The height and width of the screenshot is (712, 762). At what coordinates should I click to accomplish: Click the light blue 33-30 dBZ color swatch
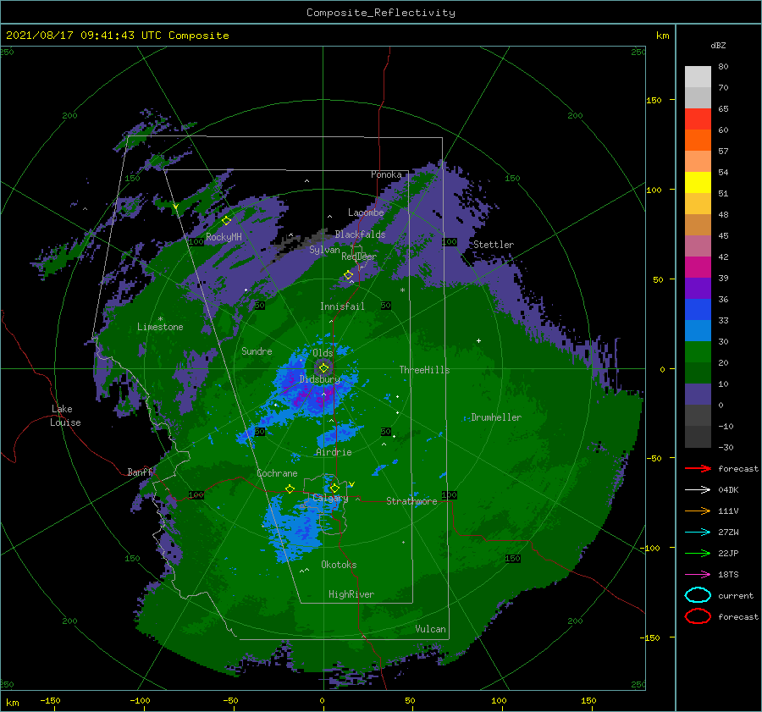(698, 331)
